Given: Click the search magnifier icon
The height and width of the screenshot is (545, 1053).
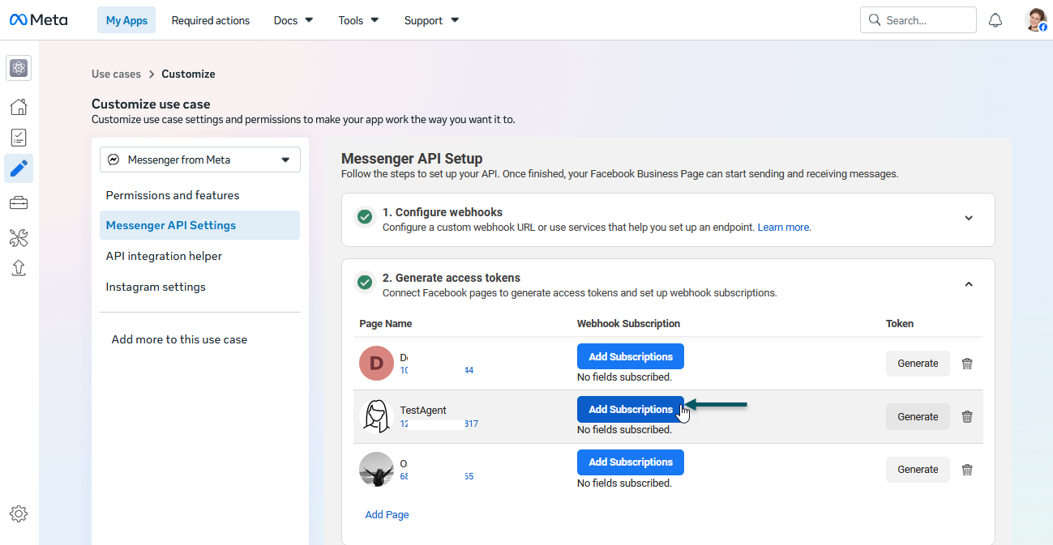Looking at the screenshot, I should click(875, 19).
